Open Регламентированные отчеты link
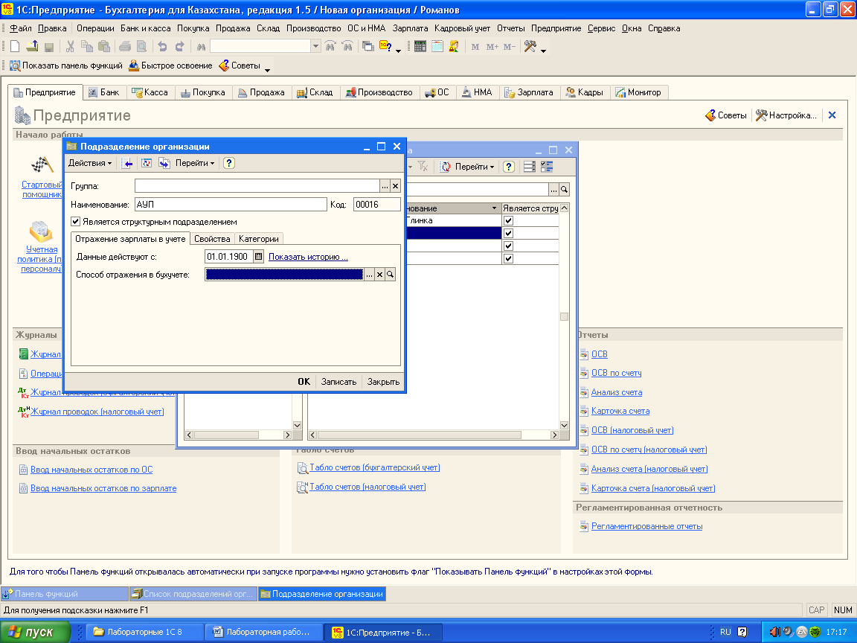The width and height of the screenshot is (857, 643). click(x=646, y=527)
